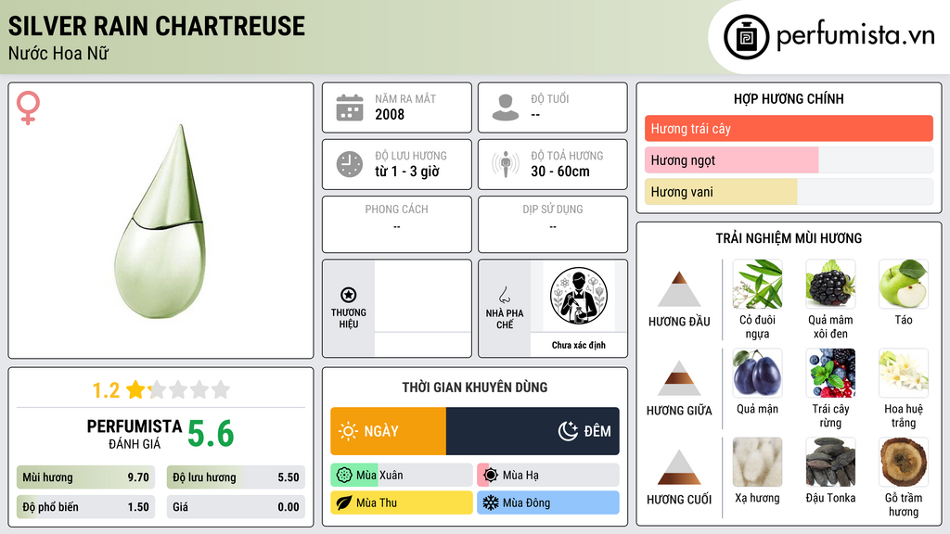The width and height of the screenshot is (950, 534).
Task: Click the sun icon in Ngày bar
Action: tap(348, 431)
